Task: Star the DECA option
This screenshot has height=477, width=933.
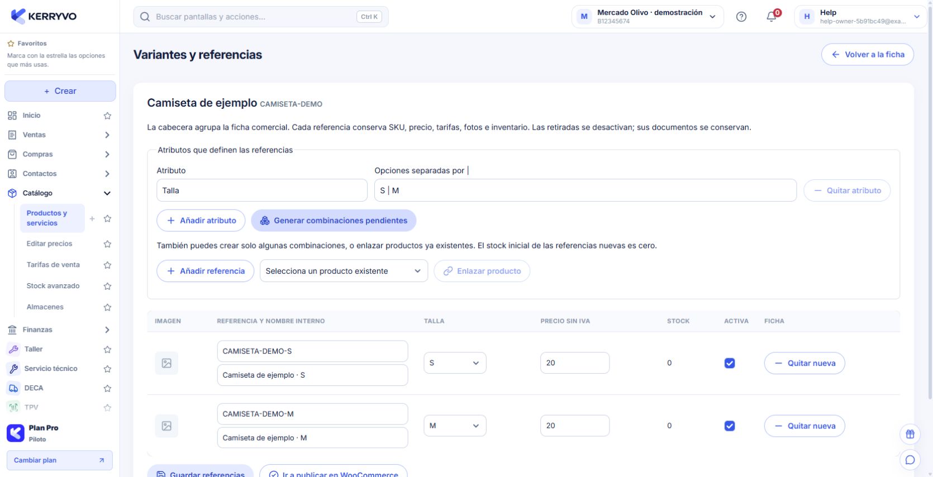Action: [x=107, y=388]
